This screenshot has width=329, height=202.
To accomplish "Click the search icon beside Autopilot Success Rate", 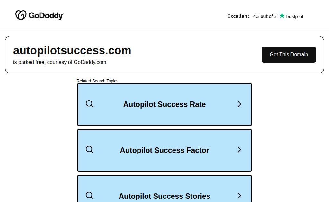I will point(90,104).
